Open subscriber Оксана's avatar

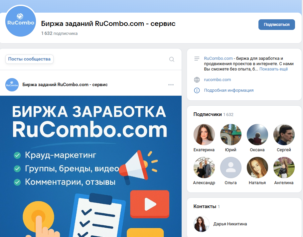coord(257,134)
